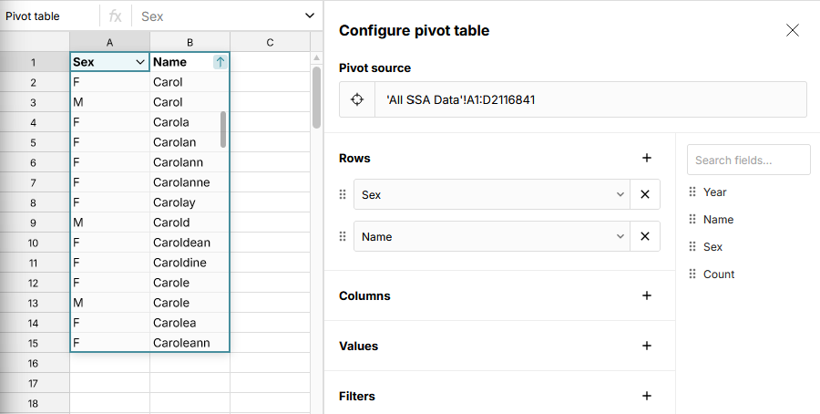Add a new Columns field
The width and height of the screenshot is (820, 414).
[647, 295]
